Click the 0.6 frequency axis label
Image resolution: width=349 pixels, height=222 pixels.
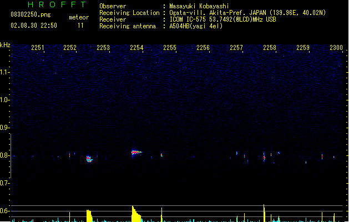point(5,211)
